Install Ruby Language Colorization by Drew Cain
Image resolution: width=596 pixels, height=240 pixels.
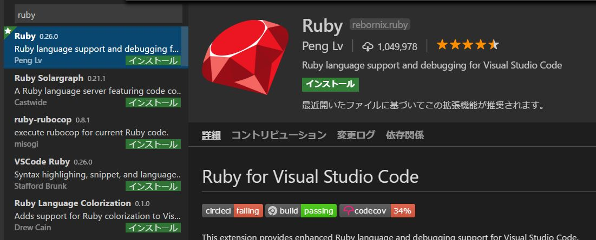[x=153, y=228]
